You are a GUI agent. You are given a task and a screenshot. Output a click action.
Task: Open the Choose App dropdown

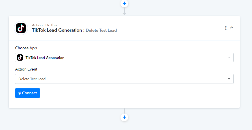tap(124, 57)
